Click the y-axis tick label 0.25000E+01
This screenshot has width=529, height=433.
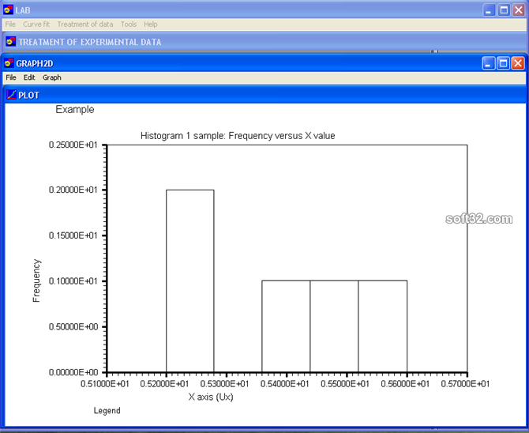73,145
